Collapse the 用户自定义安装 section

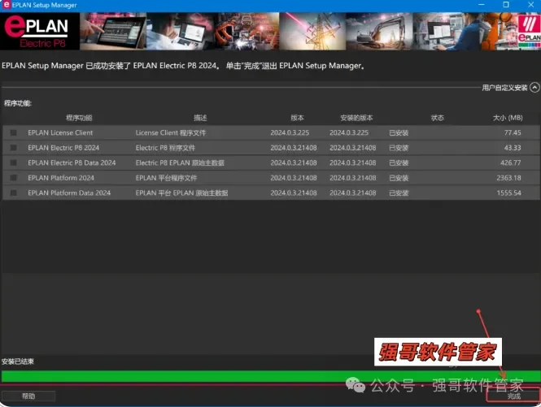[534, 88]
